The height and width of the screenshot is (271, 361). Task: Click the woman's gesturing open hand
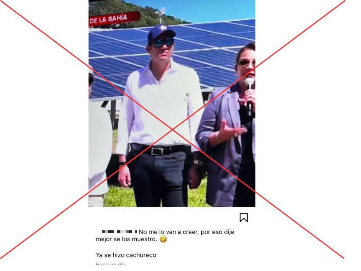[230, 131]
